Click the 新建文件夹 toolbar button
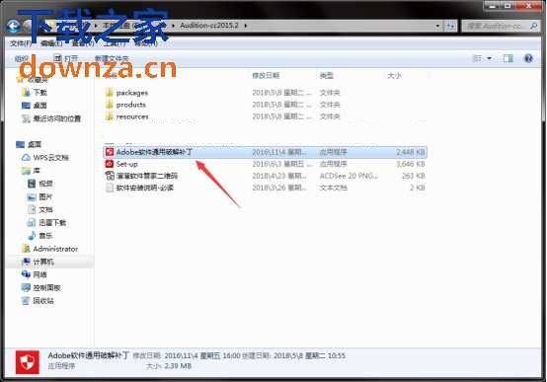Screen dimensions: 547x382 coord(112,58)
